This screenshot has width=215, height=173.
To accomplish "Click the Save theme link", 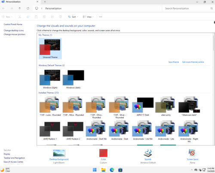I will [x=174, y=62].
